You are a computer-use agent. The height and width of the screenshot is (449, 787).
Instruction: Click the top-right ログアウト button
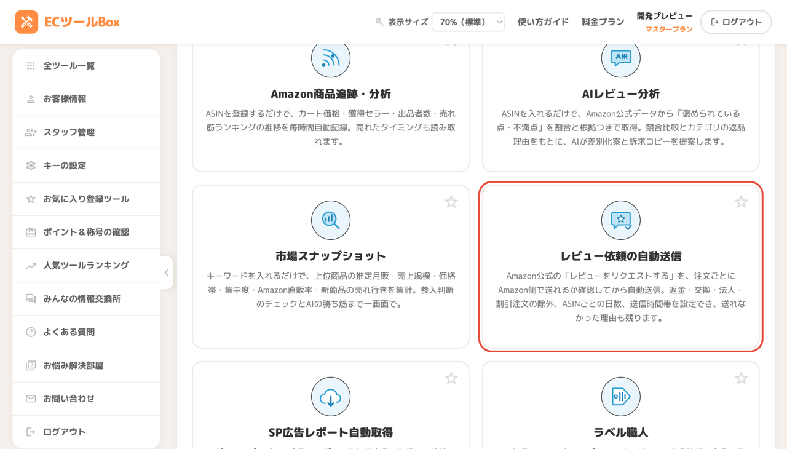click(x=736, y=22)
